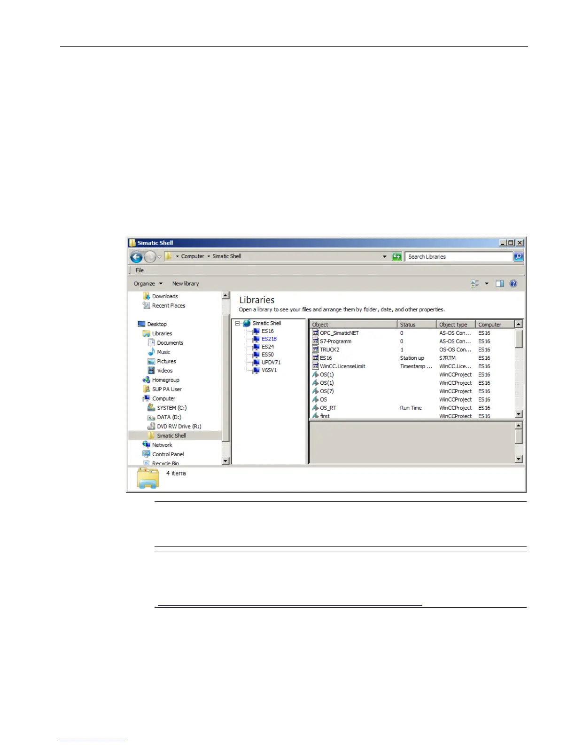Click the New library button
The width and height of the screenshot is (575, 745).
pos(186,284)
